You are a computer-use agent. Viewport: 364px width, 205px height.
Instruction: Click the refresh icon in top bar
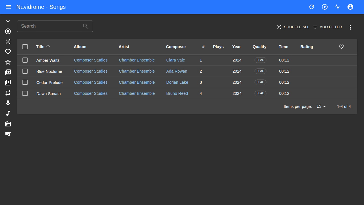point(312,7)
